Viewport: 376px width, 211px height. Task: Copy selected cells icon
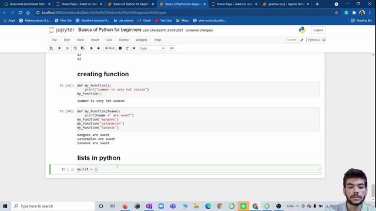click(x=75, y=48)
